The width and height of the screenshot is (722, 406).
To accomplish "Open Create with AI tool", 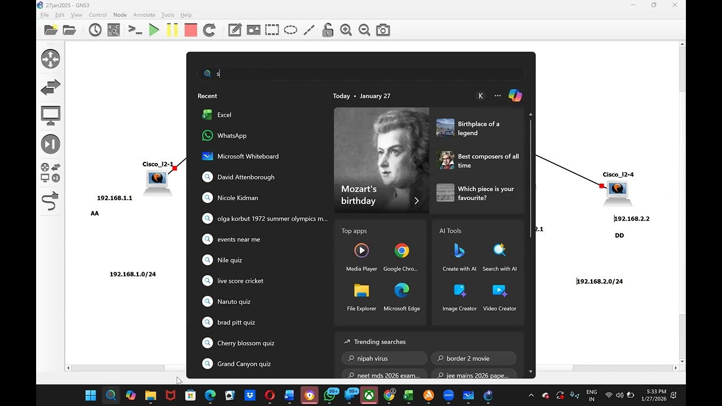I will (459, 257).
